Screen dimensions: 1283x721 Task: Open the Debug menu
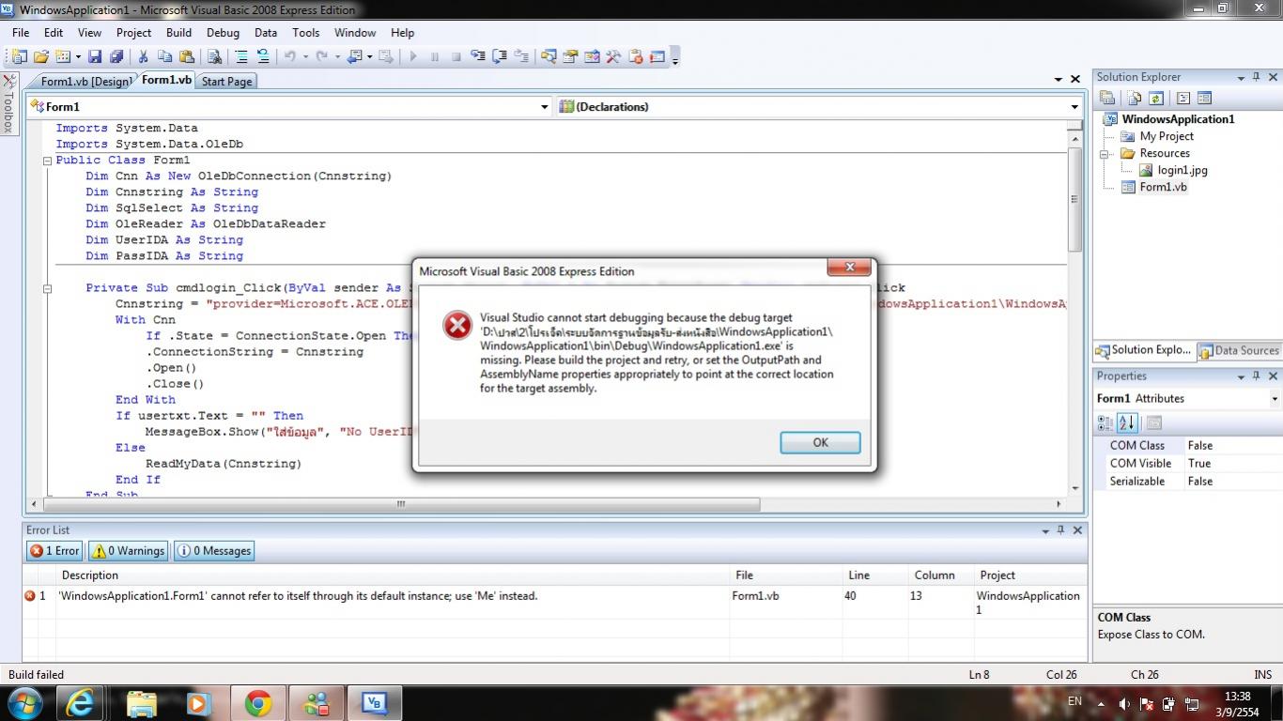point(223,32)
